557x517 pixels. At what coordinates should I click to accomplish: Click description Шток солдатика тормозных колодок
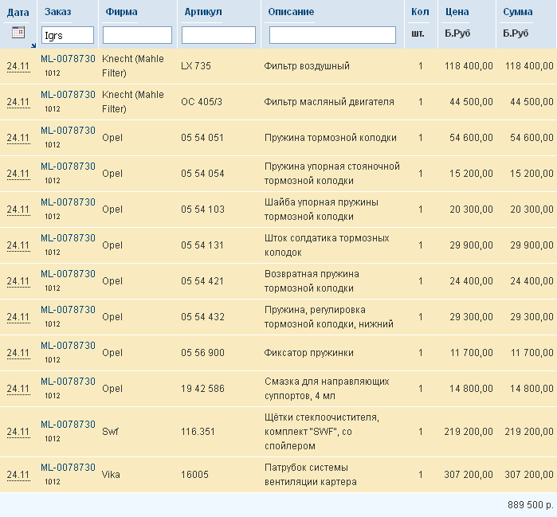click(x=327, y=245)
